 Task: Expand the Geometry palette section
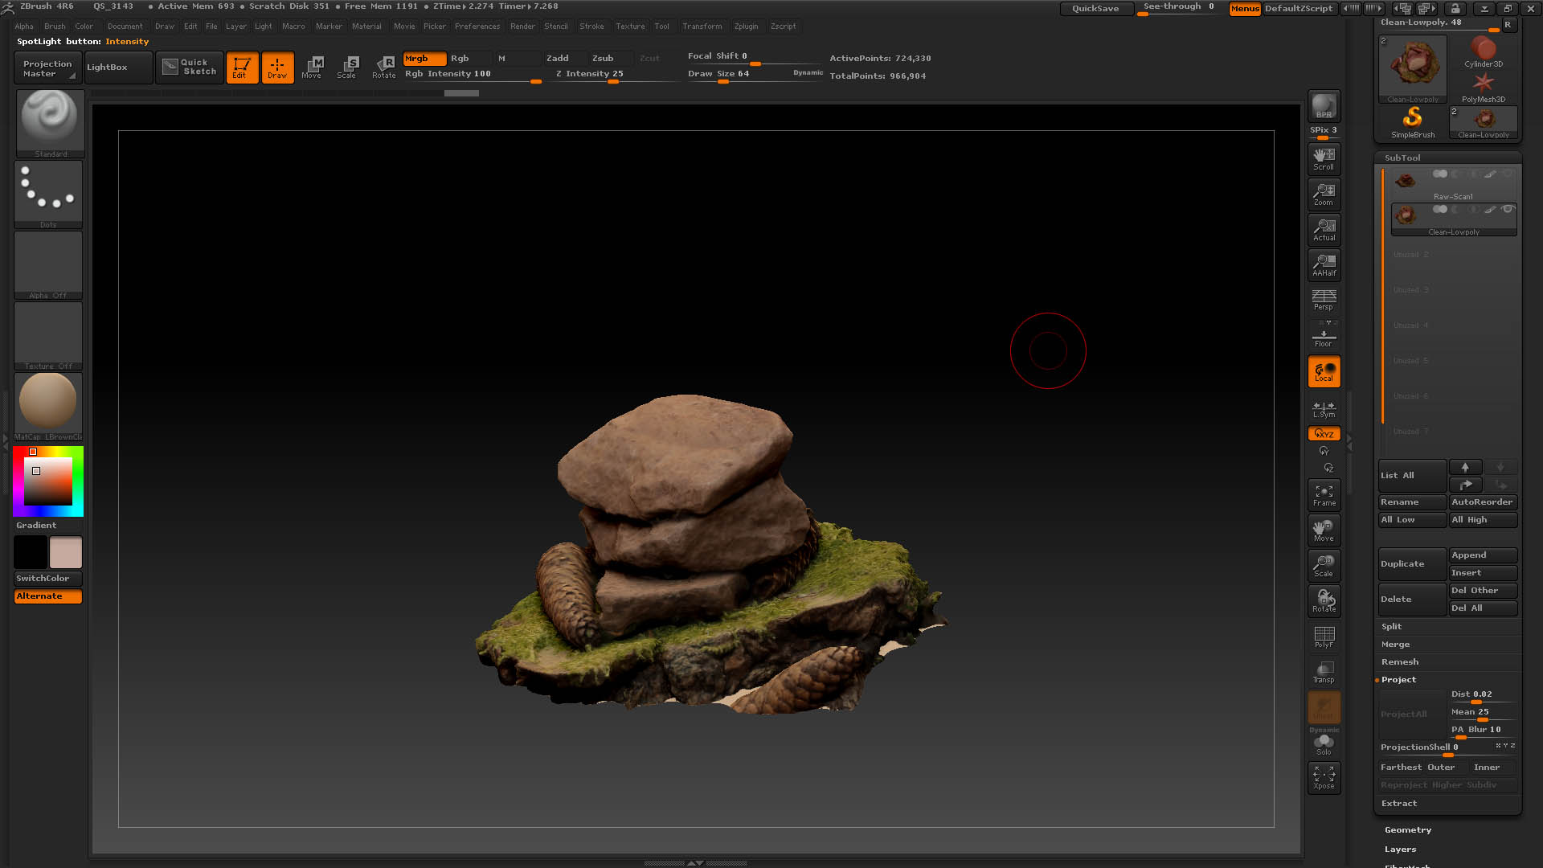(x=1408, y=829)
